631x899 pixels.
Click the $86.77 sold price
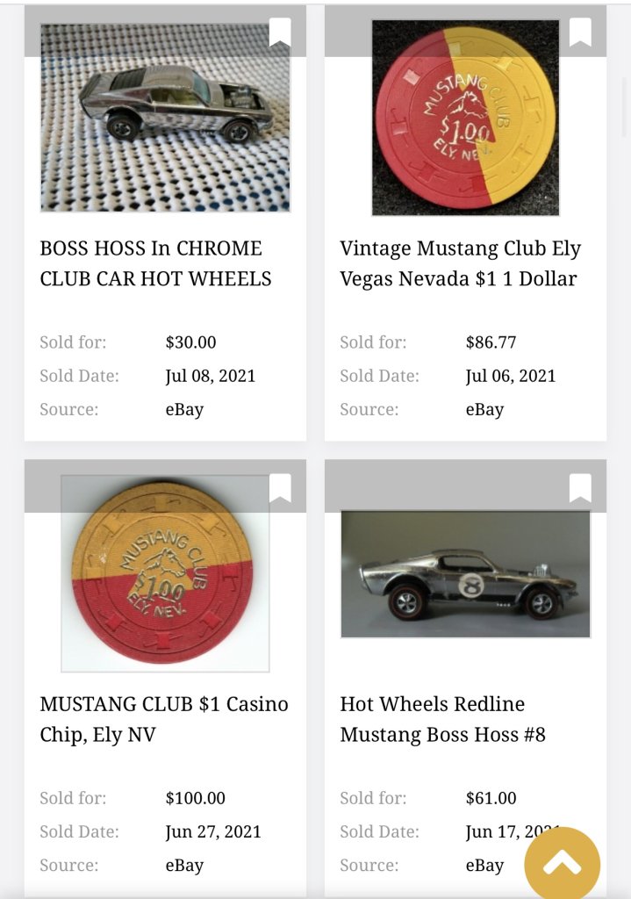[491, 342]
